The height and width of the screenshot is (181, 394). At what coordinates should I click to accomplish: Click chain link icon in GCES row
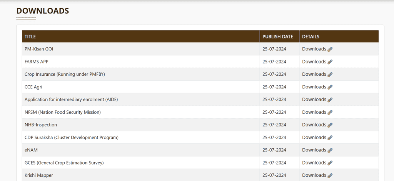click(330, 163)
